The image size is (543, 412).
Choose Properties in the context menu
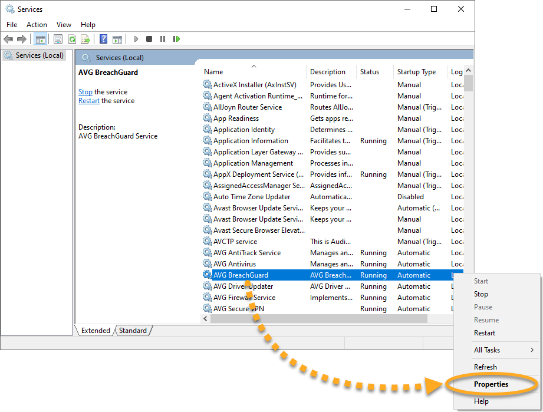pos(491,384)
